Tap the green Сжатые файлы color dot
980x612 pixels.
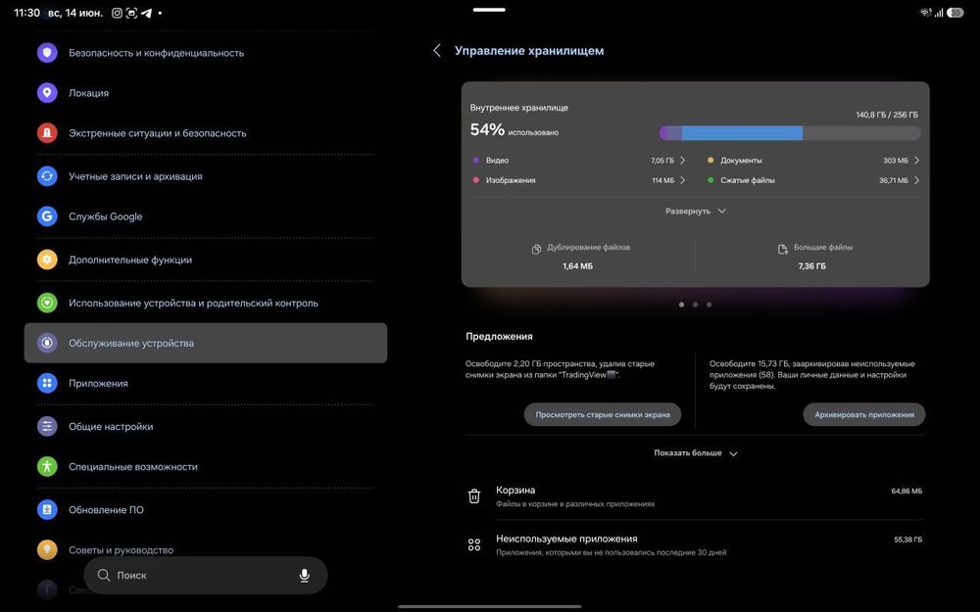pos(710,180)
